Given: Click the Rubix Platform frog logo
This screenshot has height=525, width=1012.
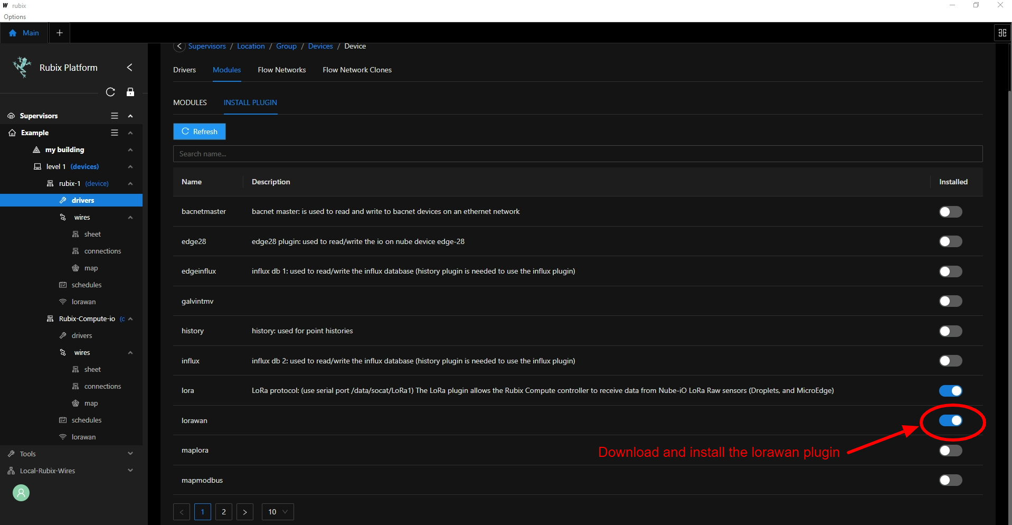Looking at the screenshot, I should (x=22, y=68).
